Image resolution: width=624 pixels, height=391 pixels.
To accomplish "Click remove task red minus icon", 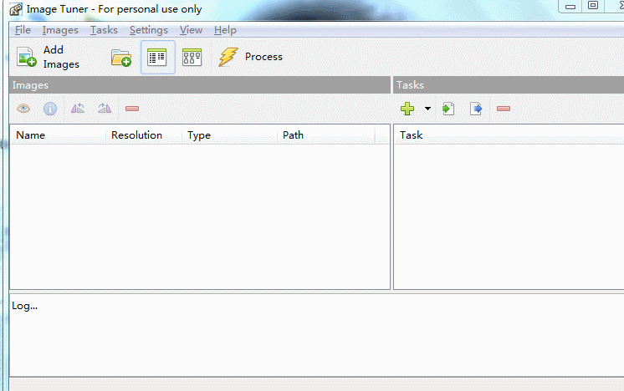I will (x=504, y=109).
